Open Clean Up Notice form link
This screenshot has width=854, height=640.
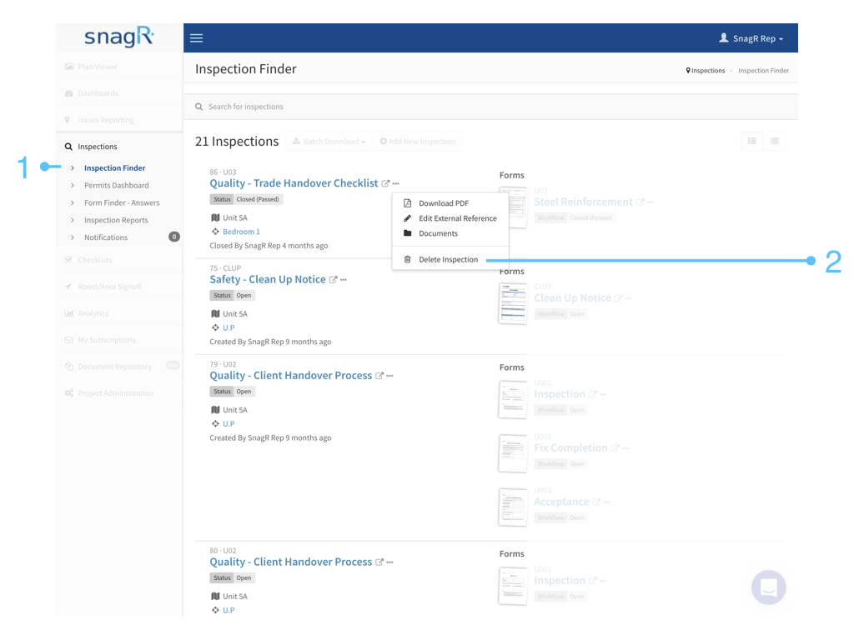click(572, 298)
